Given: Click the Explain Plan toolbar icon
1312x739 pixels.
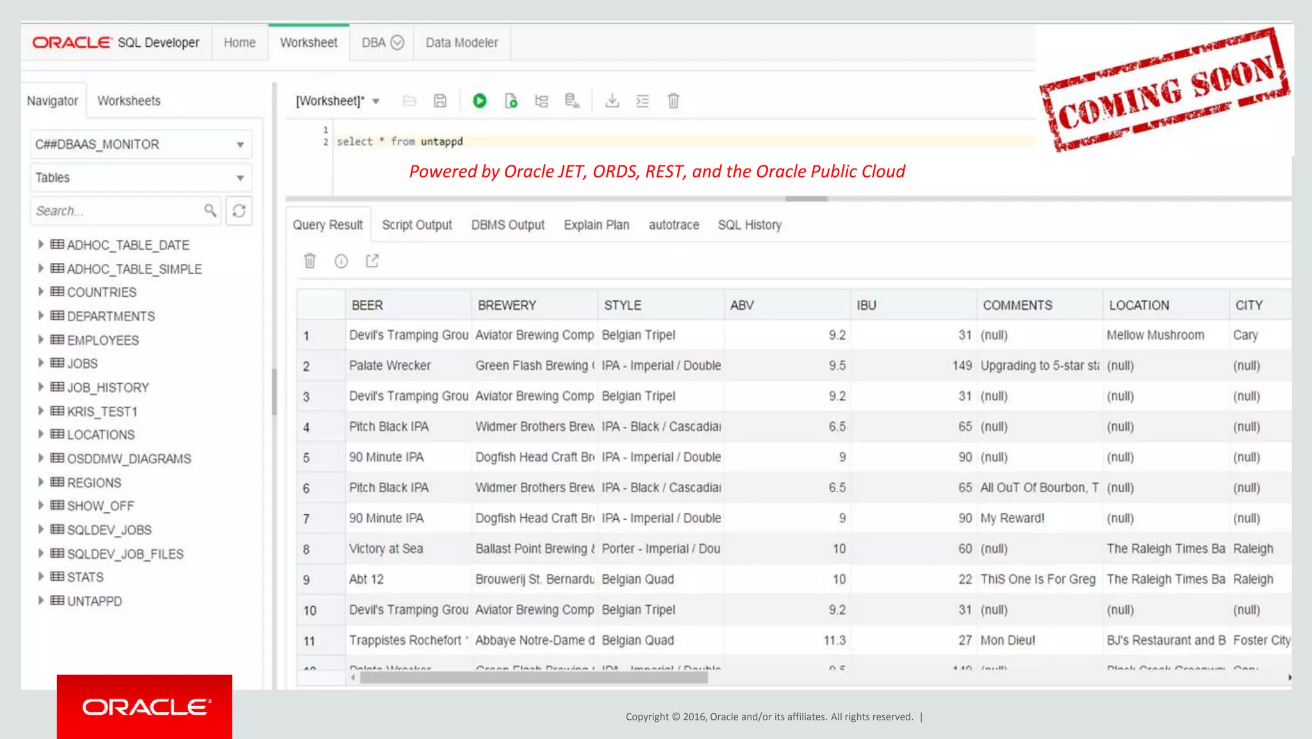Looking at the screenshot, I should tap(541, 101).
